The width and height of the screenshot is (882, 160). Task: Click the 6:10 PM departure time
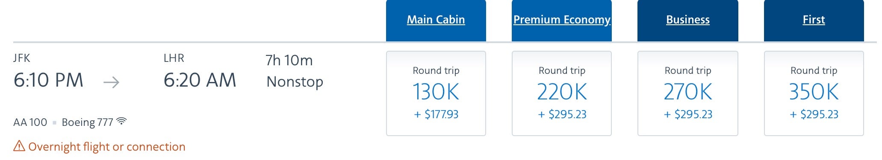[48, 80]
